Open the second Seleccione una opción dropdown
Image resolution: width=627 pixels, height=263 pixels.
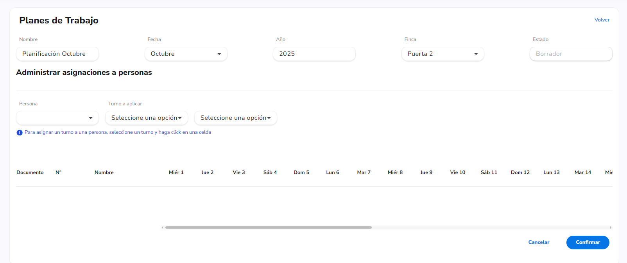pyautogui.click(x=236, y=118)
